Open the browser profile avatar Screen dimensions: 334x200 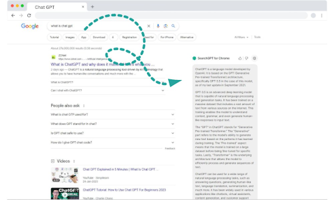[x=313, y=15]
